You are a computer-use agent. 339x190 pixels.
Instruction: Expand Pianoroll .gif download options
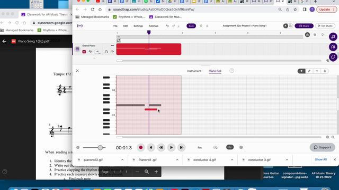pyautogui.click(x=177, y=160)
